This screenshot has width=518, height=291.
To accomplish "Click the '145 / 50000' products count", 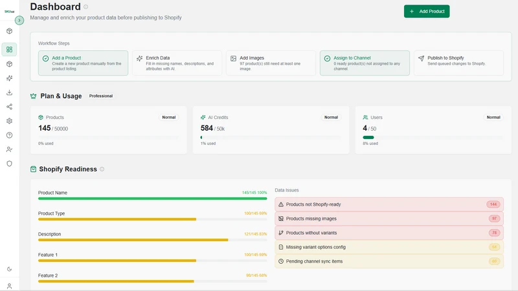I will 53,128.
